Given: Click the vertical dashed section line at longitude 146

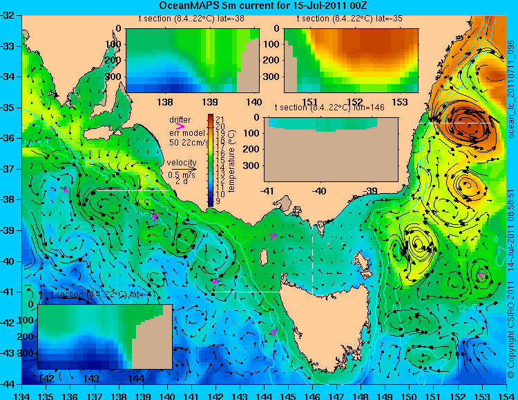Looking at the screenshot, I should pos(312,255).
